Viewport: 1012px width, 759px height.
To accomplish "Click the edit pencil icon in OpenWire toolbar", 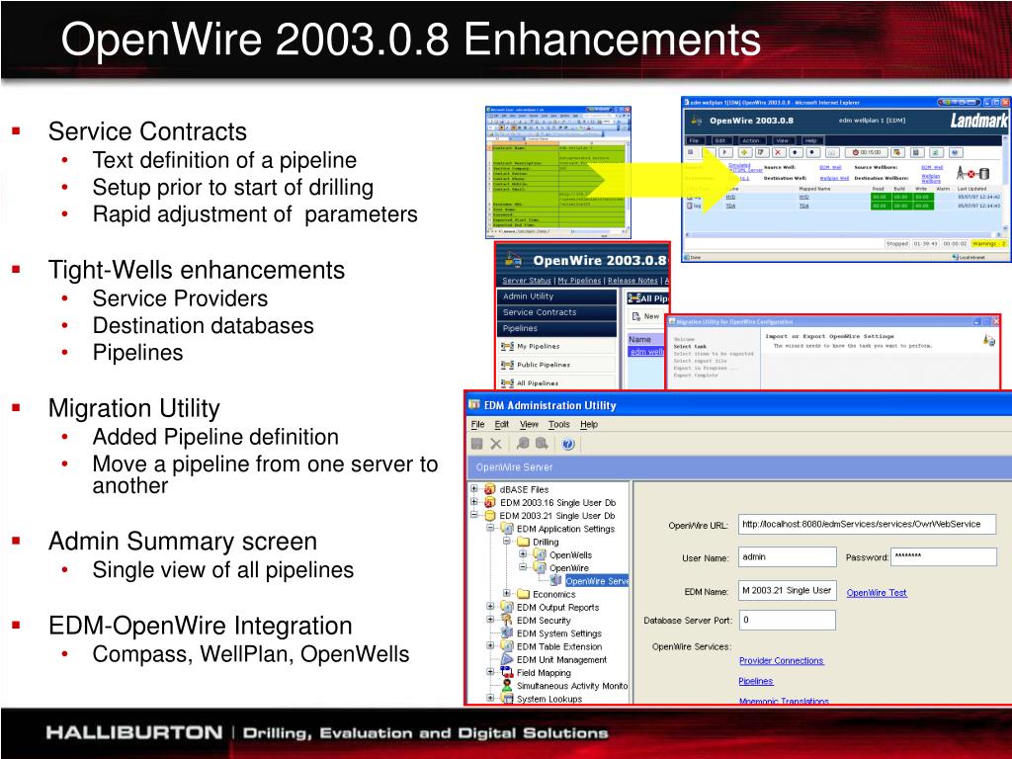I will (761, 152).
